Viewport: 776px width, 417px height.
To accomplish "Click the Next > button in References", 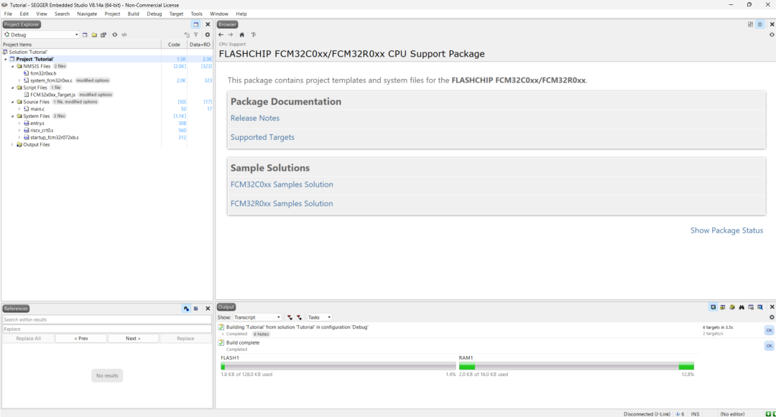I will point(133,339).
